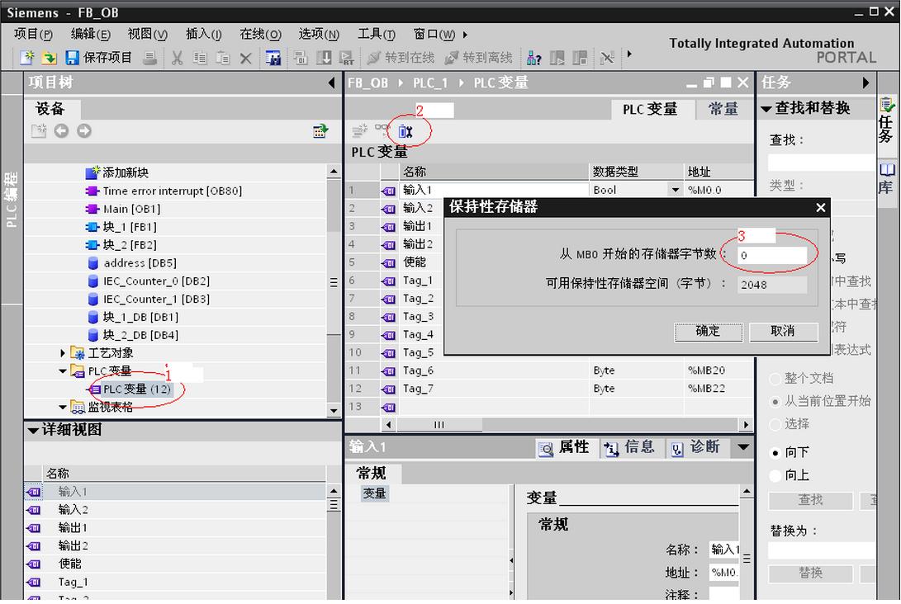This screenshot has width=901, height=604.
Task: Click the Stop CPU toolbar icon
Action: (x=580, y=58)
